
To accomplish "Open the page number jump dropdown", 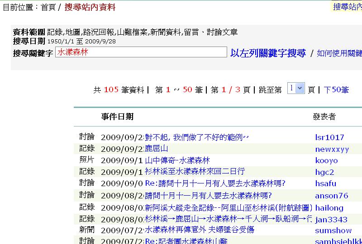I will coord(296,89).
